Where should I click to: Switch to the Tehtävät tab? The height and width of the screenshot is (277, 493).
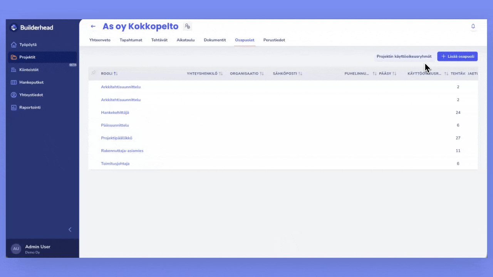coord(159,40)
